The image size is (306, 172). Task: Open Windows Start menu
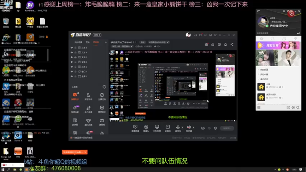(x=3, y=170)
